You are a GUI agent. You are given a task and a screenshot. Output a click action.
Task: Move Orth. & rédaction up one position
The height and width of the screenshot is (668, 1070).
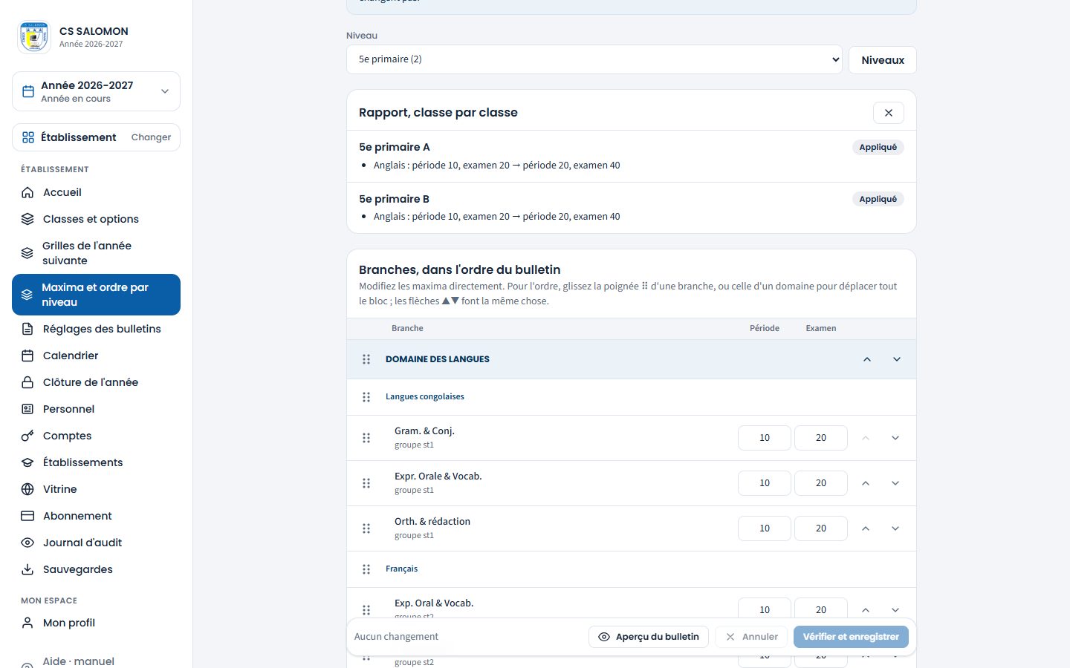coord(866,528)
